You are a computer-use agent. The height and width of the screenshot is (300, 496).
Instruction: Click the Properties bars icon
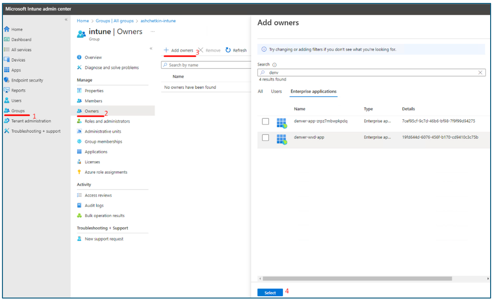coord(79,90)
